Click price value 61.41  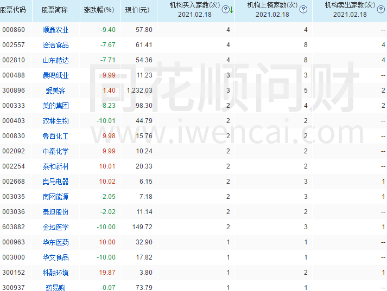144,45
